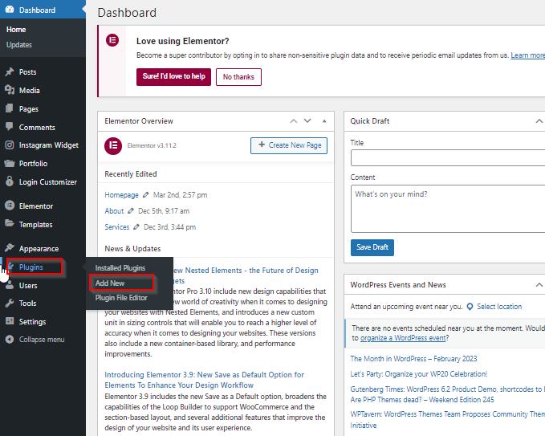Dismiss with No thanks button
The height and width of the screenshot is (436, 545).
pos(238,77)
